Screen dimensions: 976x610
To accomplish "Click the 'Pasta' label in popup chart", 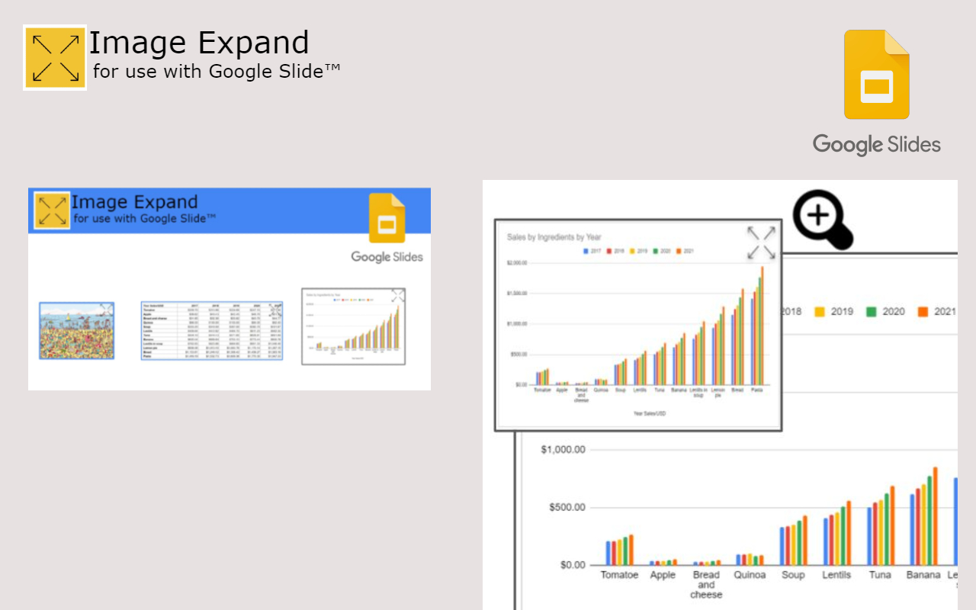I will click(757, 390).
